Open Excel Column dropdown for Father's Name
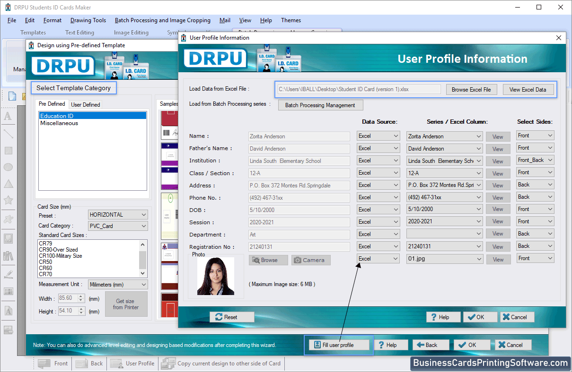 444,149
